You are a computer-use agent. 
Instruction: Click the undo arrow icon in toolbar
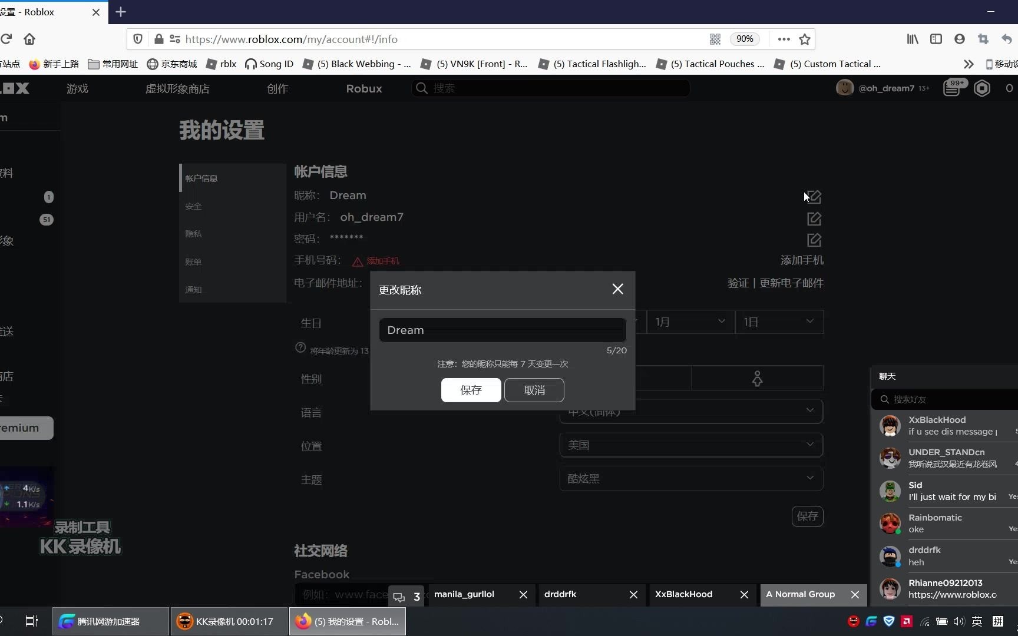pos(1006,39)
